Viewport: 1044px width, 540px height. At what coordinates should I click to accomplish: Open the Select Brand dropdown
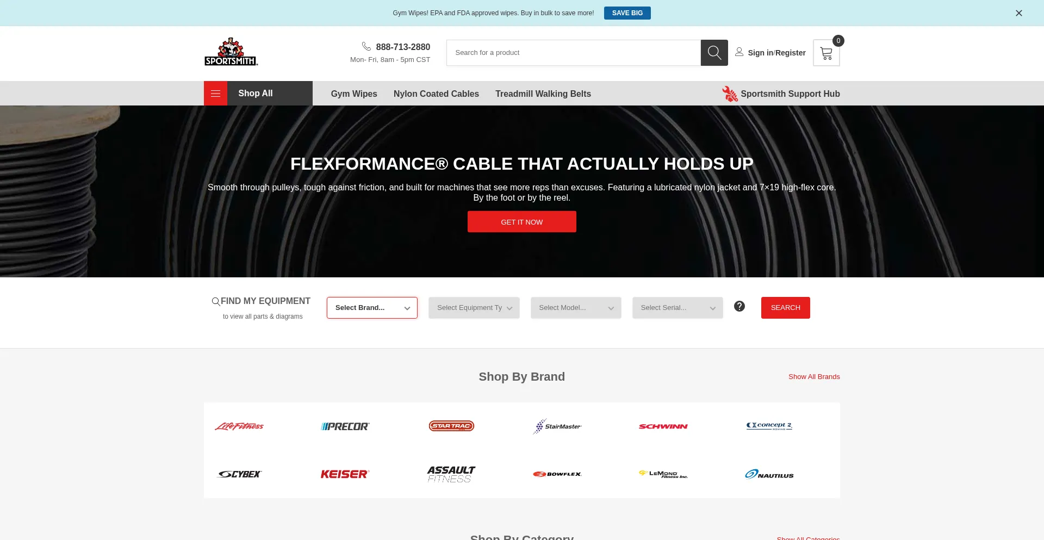tap(372, 308)
